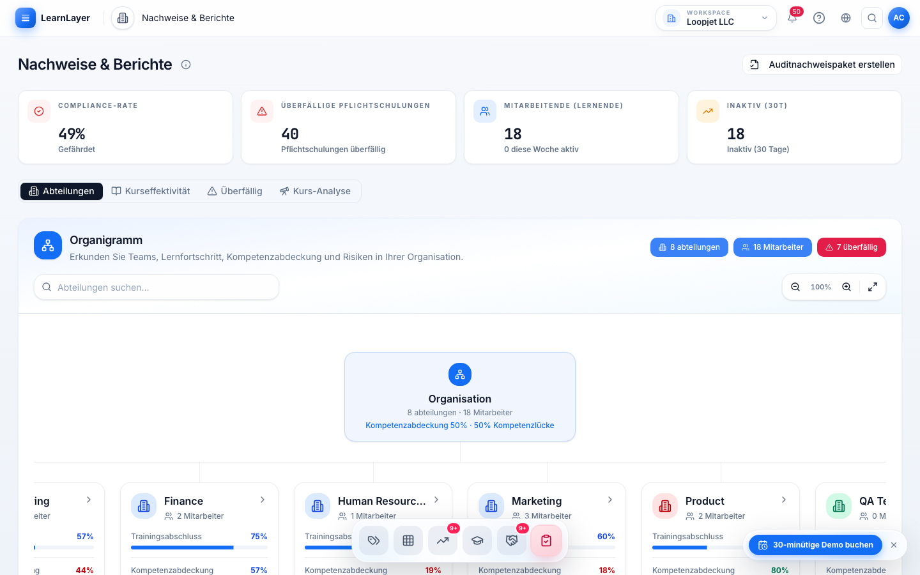The height and width of the screenshot is (575, 920).
Task: Click the Finance department building icon
Action: [x=144, y=506]
